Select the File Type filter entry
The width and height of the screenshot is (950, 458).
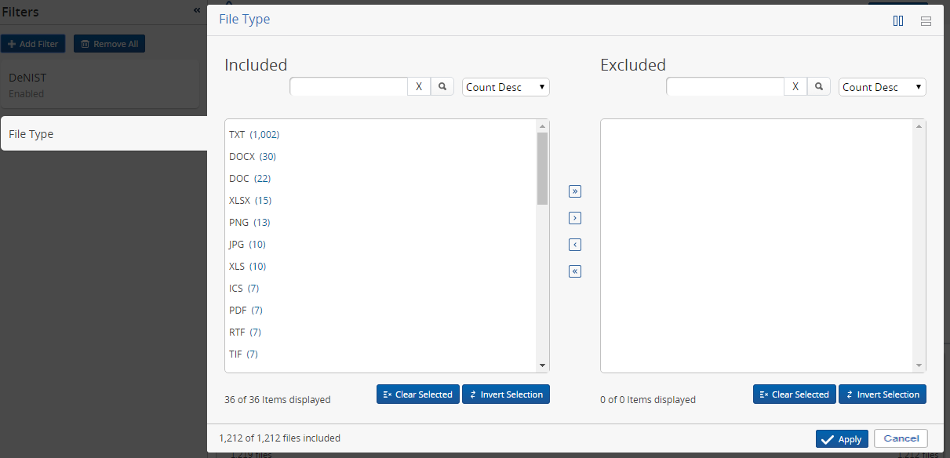[x=104, y=133]
